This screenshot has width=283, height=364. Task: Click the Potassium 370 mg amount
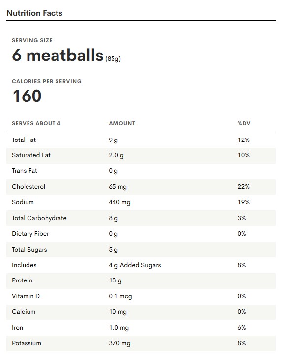click(x=119, y=343)
